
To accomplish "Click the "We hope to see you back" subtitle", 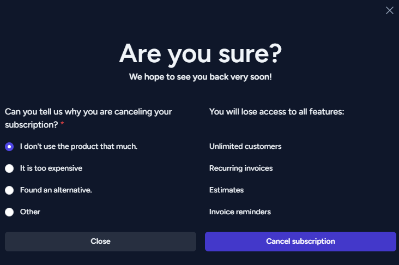I will 200,77.
